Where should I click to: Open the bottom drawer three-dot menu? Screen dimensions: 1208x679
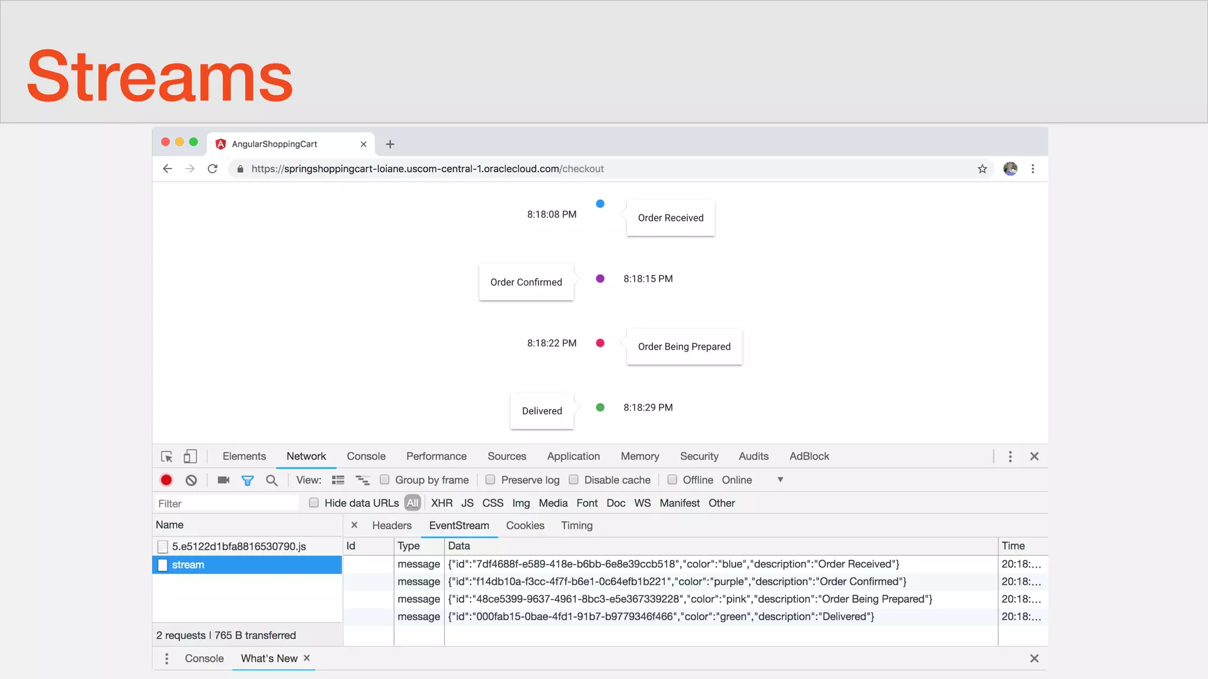(167, 658)
